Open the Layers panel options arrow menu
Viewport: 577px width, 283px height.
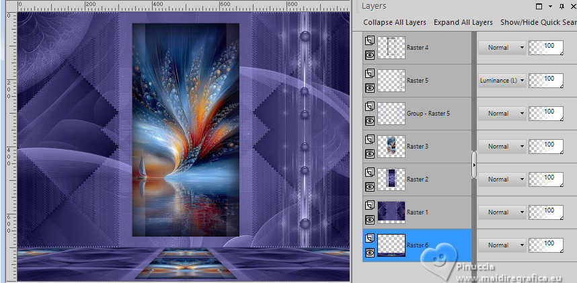coord(551,6)
